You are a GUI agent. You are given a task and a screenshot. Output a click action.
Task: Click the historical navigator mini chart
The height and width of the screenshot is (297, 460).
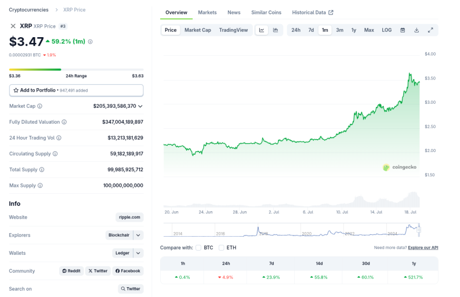click(x=292, y=230)
